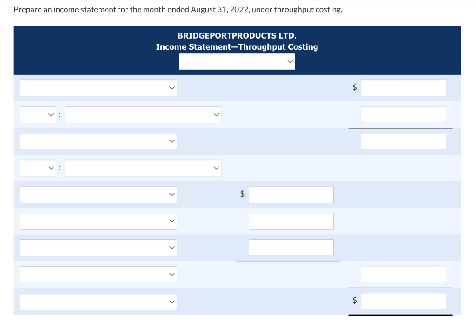Screen dimensions: 476x335
Task: Click the amount field on the first colon row
Action: pyautogui.click(x=403, y=115)
